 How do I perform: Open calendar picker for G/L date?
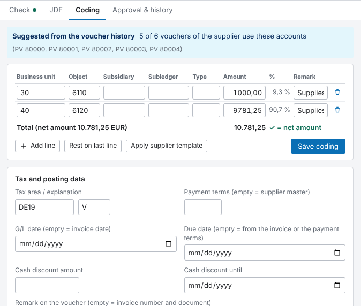click(168, 243)
